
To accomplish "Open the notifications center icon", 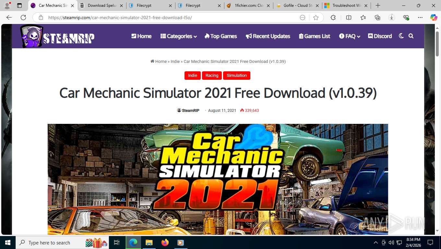I will point(430,243).
